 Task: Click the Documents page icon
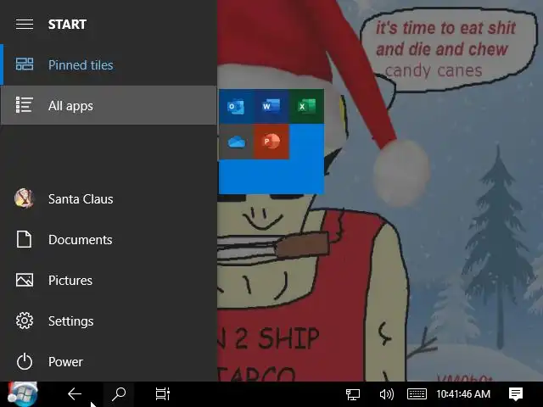(25, 239)
